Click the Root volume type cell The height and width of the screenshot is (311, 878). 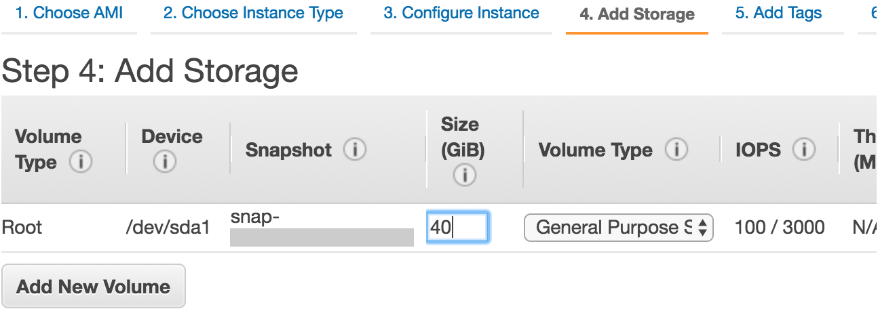[x=22, y=228]
